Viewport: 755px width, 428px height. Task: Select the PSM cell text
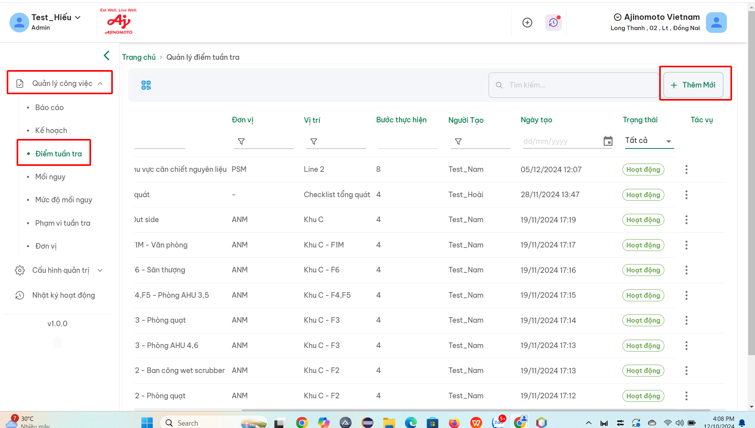239,169
